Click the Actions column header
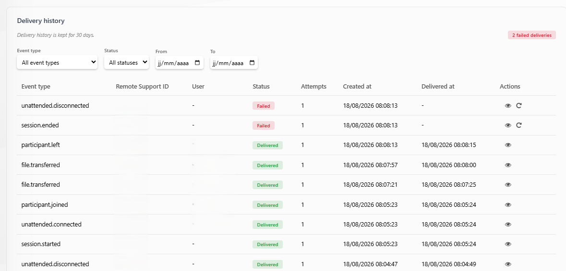Viewport: 566px width, 271px height. 510,86
